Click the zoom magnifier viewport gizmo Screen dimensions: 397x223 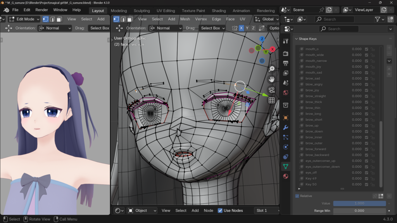click(272, 69)
